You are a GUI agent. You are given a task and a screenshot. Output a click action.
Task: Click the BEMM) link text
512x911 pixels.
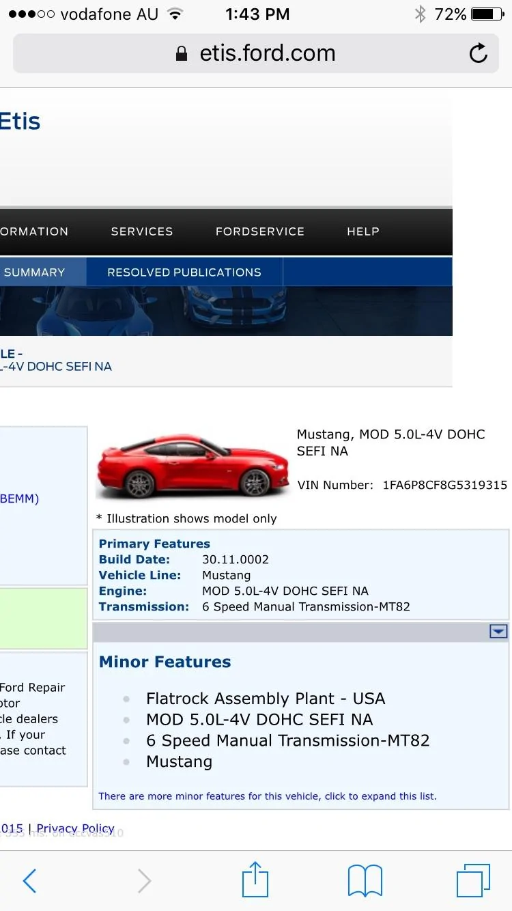point(20,499)
